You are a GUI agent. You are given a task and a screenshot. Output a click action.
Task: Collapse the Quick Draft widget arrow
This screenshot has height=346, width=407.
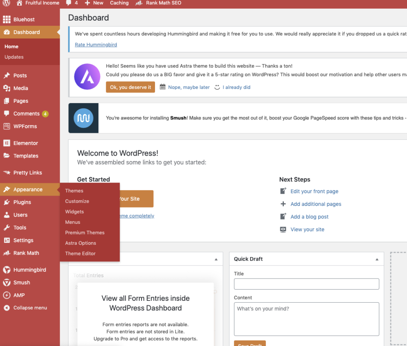[377, 259]
